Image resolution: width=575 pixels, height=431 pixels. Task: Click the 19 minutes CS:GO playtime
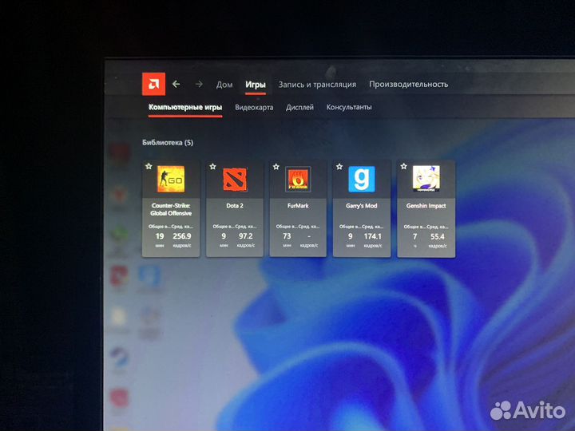click(160, 236)
